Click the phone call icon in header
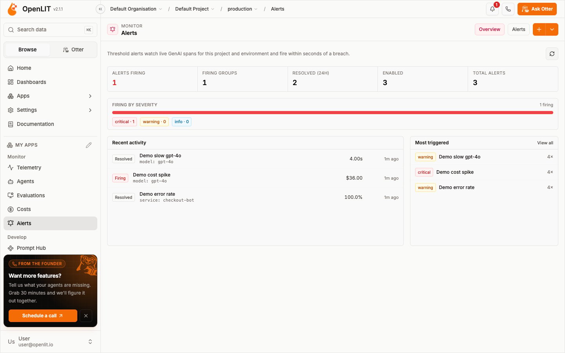 pyautogui.click(x=508, y=9)
